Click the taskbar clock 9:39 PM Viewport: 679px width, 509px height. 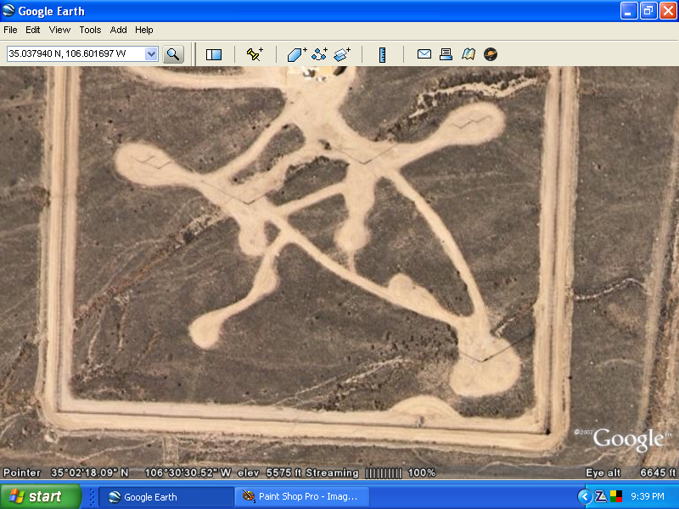tap(648, 496)
